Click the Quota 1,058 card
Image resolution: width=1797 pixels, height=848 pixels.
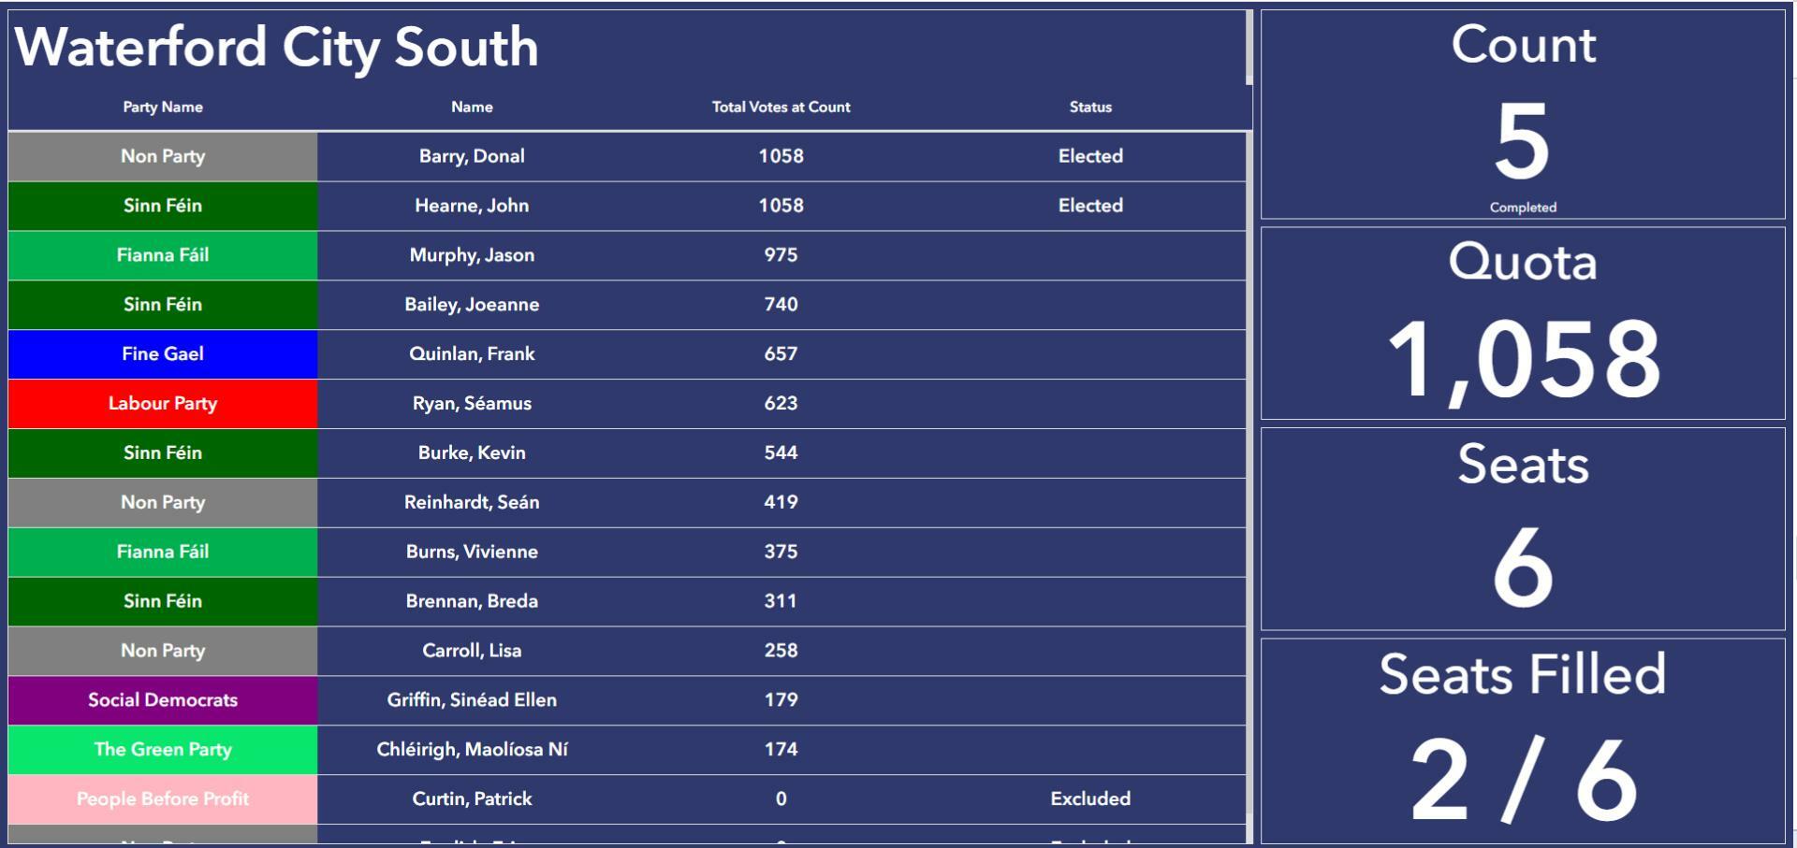[x=1523, y=323]
